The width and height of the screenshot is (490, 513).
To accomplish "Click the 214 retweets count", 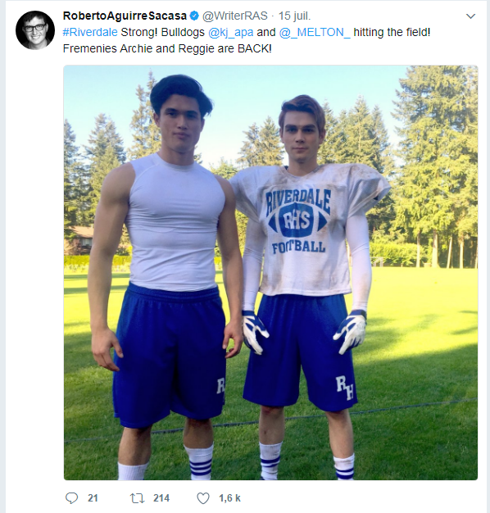I will [161, 498].
